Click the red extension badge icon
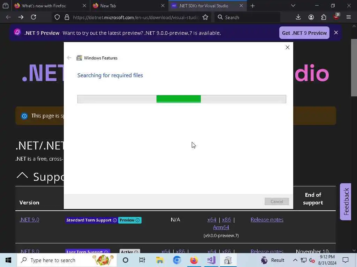This screenshot has height=267, width=357. [x=336, y=17]
